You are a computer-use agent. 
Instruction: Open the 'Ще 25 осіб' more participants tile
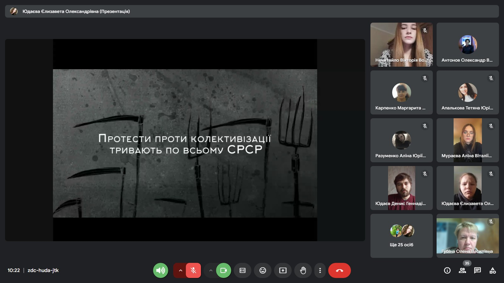[x=402, y=236]
